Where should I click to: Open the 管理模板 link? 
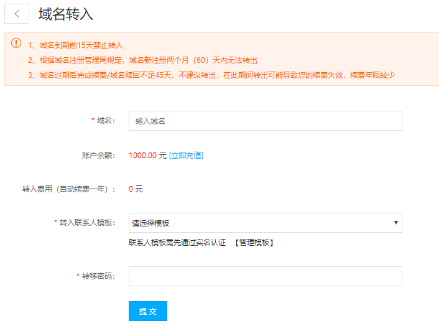(254, 243)
